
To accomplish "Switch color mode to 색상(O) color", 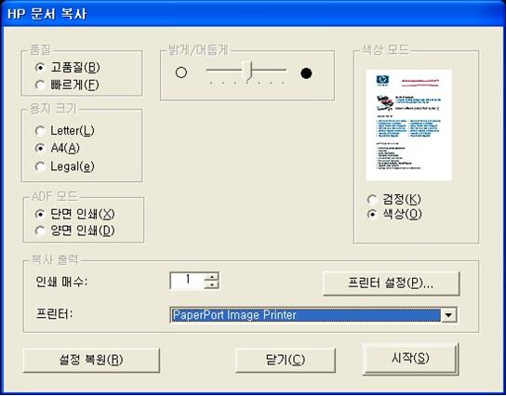I will (394, 214).
